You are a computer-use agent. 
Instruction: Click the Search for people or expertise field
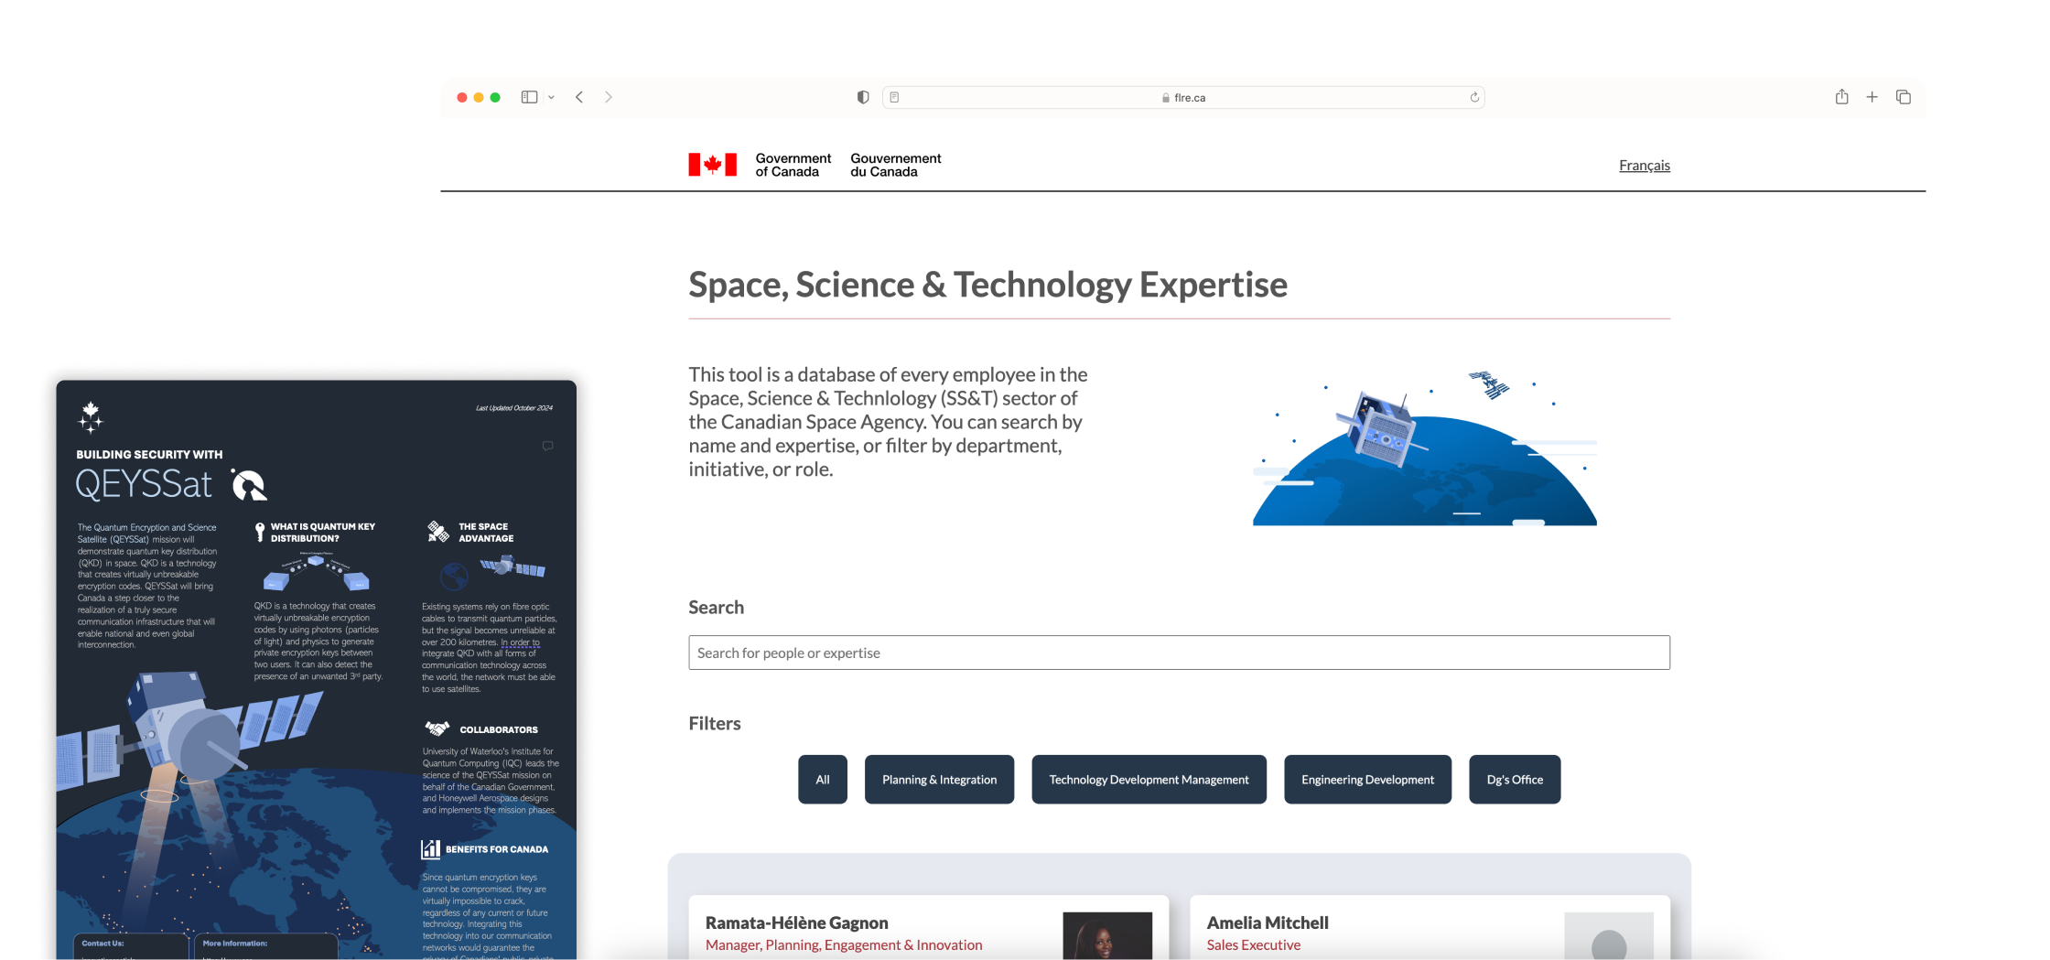tap(1179, 653)
